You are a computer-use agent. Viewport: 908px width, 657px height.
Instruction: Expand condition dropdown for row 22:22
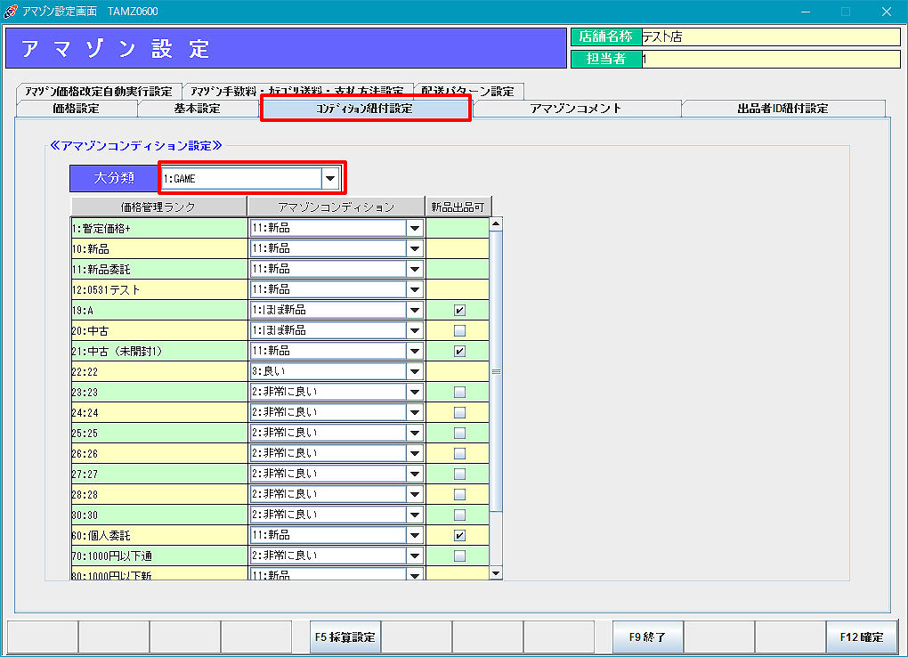pyautogui.click(x=414, y=371)
